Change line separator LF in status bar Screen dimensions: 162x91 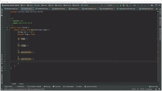(138, 89)
